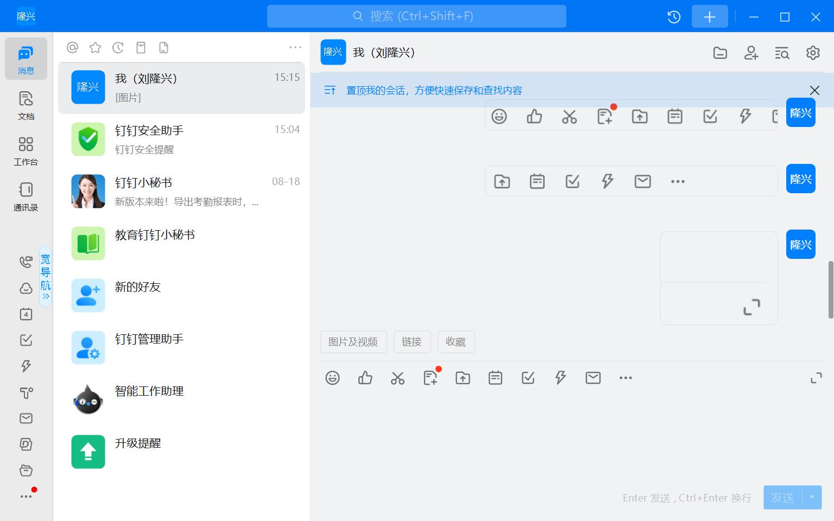Click scissors icon in first message toolbar
Viewport: 834px width, 521px height.
pyautogui.click(x=569, y=116)
